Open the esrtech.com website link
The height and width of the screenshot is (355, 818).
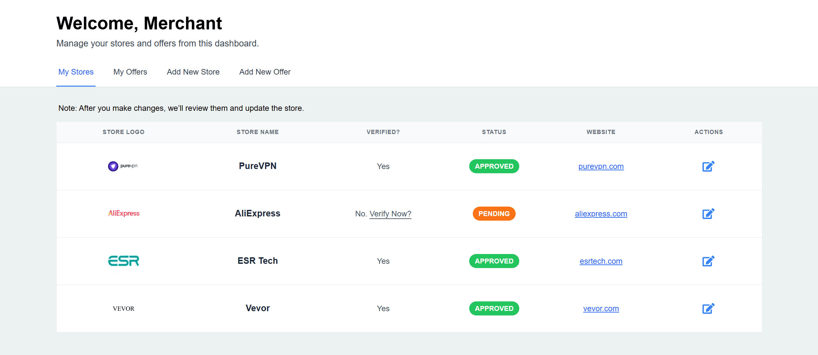(601, 261)
